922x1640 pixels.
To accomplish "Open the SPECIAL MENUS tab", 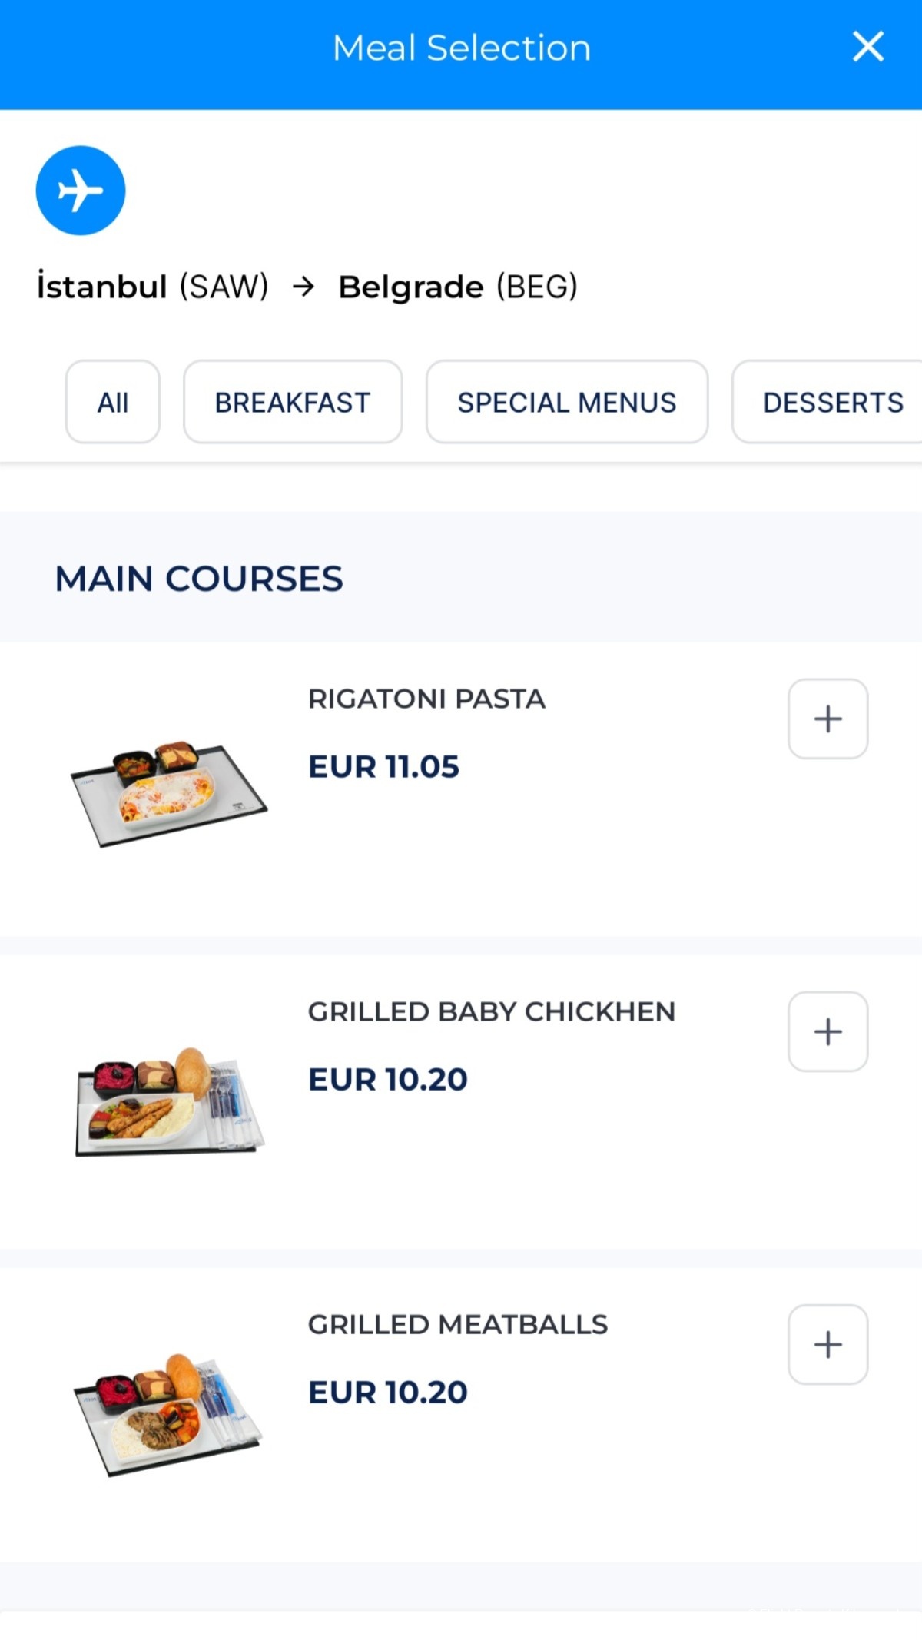I will point(567,402).
